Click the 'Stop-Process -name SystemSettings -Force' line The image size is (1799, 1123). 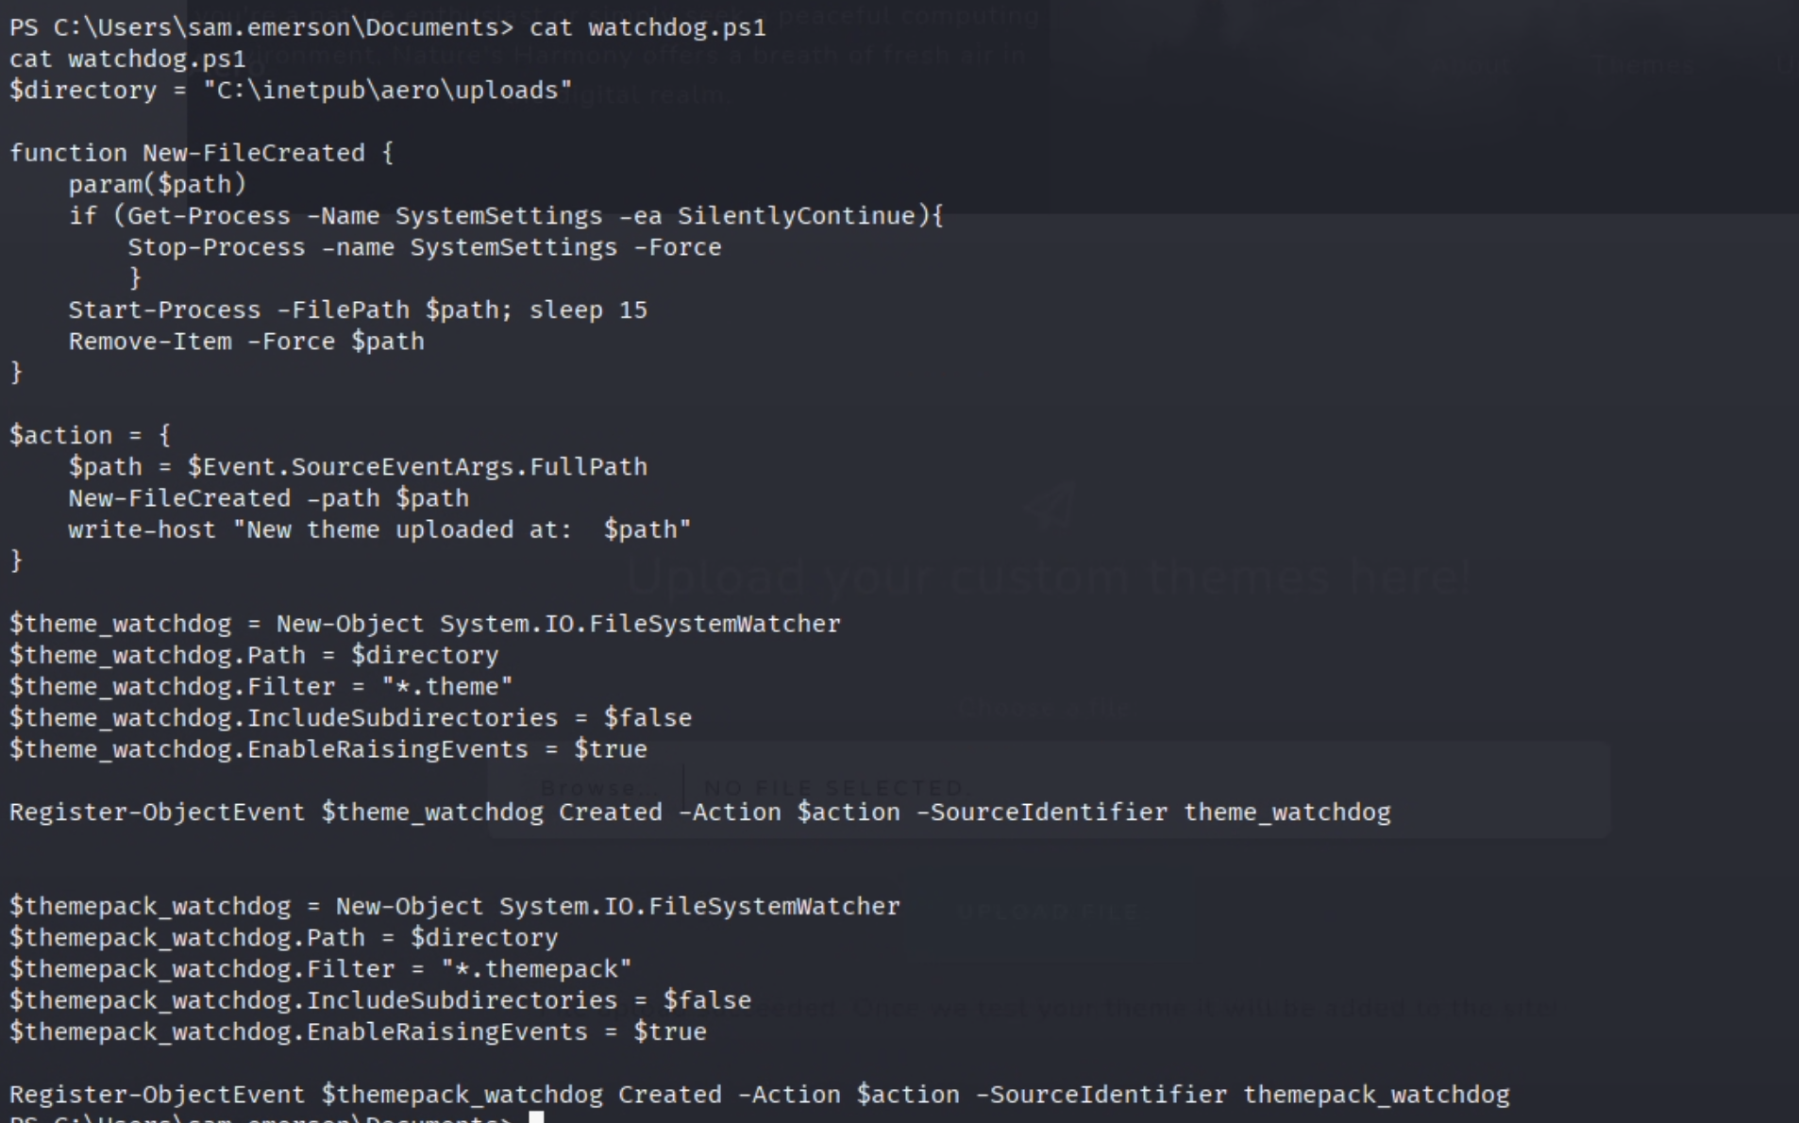pos(425,247)
